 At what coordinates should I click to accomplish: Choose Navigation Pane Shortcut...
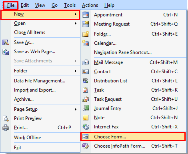[123, 52]
